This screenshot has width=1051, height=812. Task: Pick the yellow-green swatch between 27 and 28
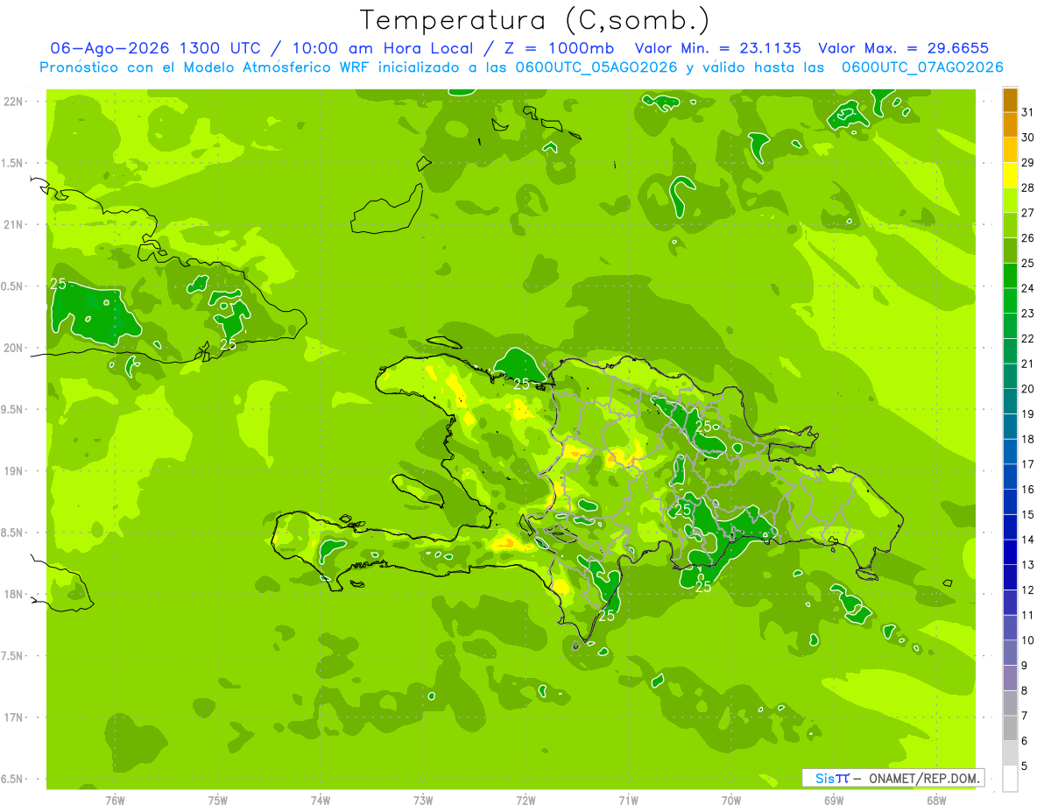pos(1010,201)
